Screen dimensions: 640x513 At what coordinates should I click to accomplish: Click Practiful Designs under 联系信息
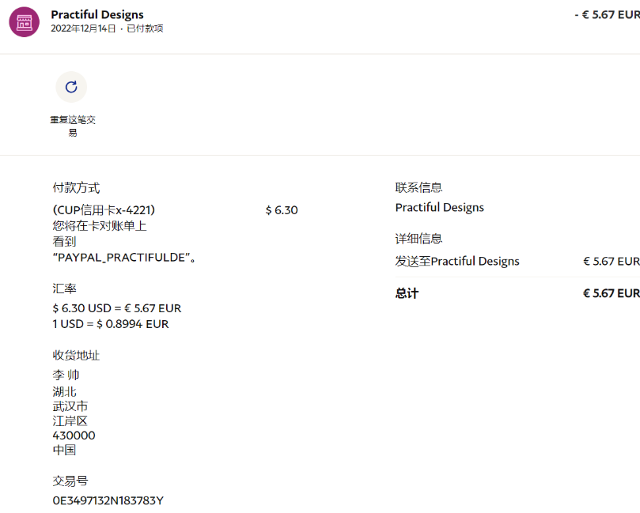click(439, 207)
